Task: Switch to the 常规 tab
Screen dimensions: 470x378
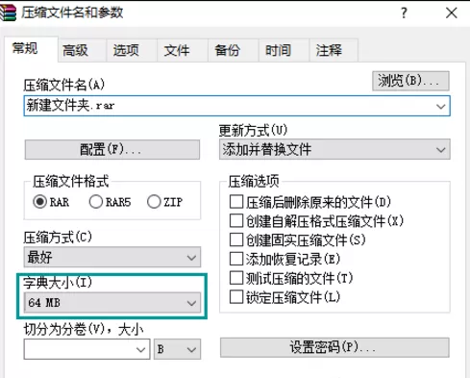Action: [x=31, y=49]
